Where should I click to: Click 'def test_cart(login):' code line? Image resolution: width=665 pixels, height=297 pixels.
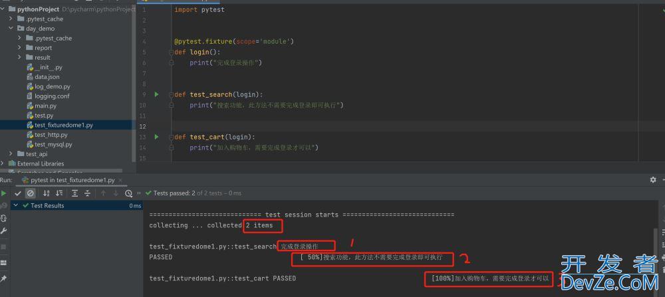tap(215, 137)
